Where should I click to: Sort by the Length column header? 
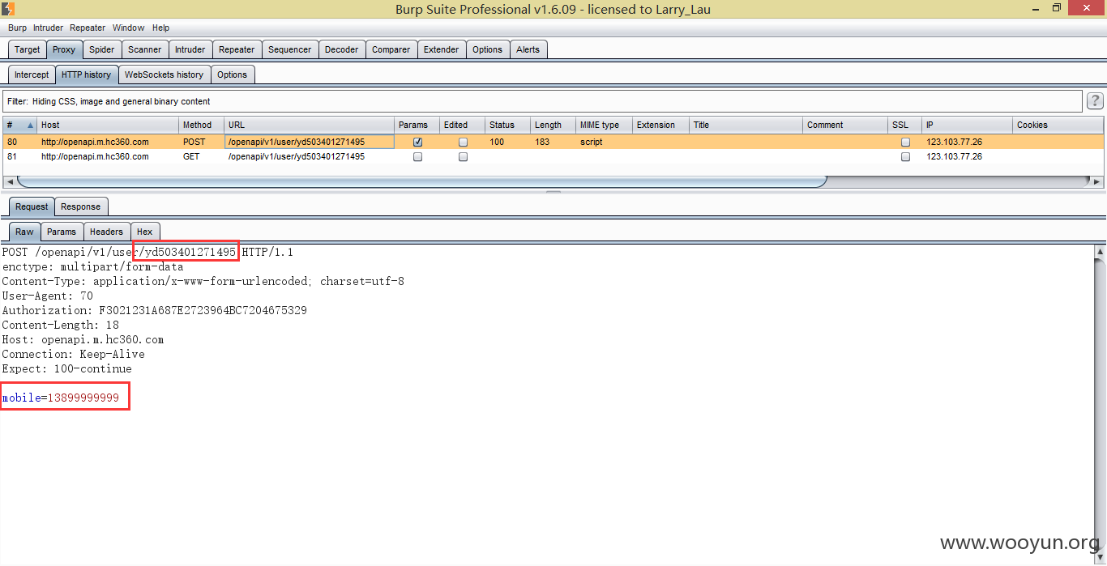click(553, 125)
